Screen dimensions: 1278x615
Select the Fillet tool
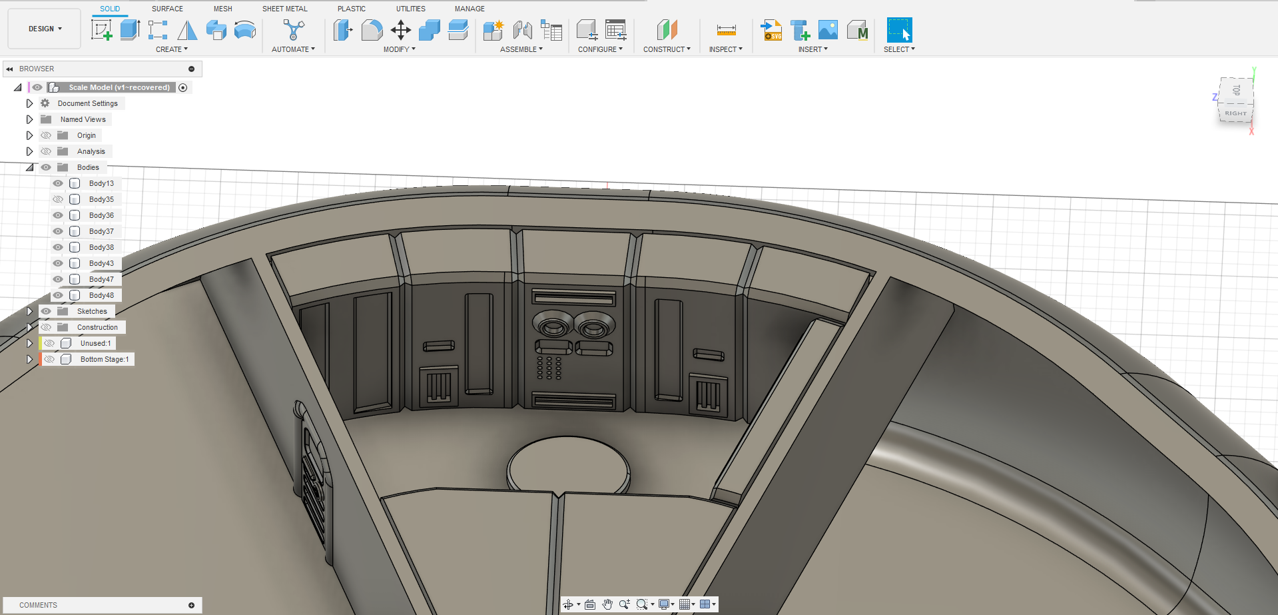coord(372,30)
